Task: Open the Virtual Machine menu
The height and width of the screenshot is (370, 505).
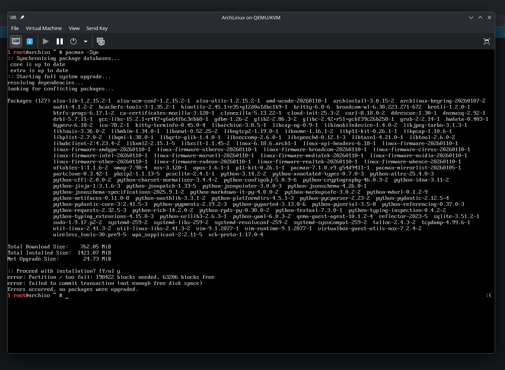Action: tap(44, 28)
